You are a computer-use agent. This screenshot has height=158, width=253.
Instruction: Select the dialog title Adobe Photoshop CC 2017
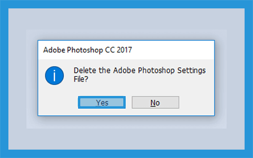[x=88, y=50]
